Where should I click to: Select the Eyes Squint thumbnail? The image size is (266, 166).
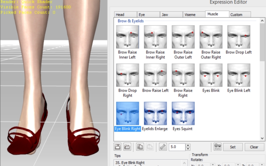183,114
